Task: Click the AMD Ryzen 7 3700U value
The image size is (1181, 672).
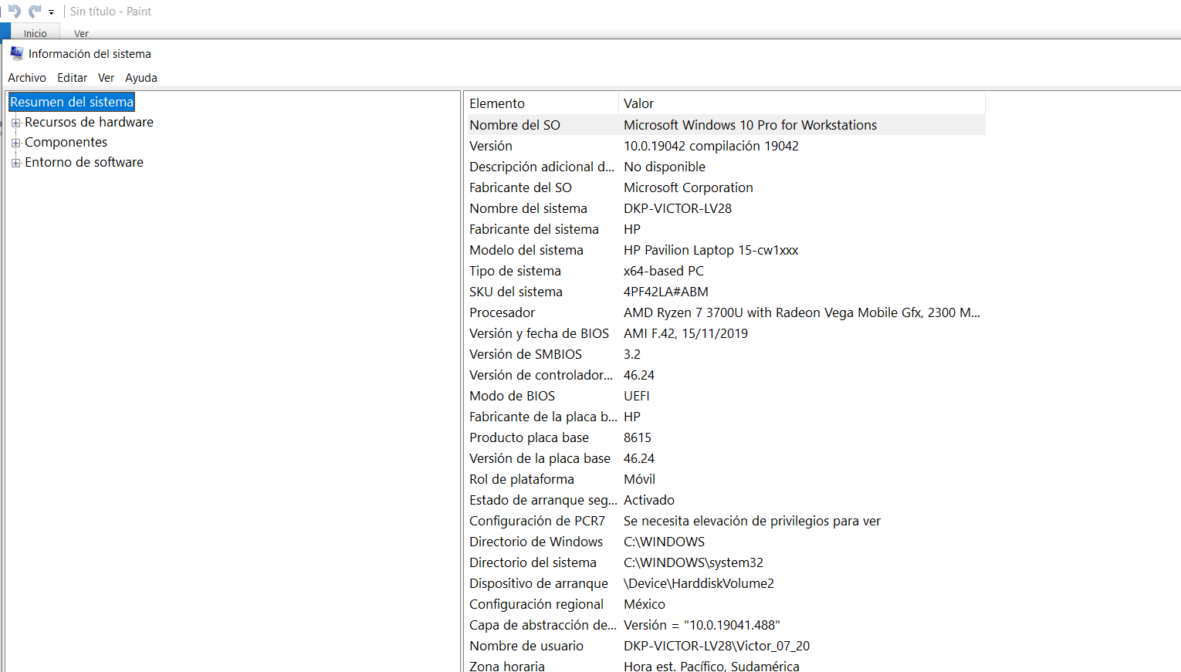Action: (802, 312)
